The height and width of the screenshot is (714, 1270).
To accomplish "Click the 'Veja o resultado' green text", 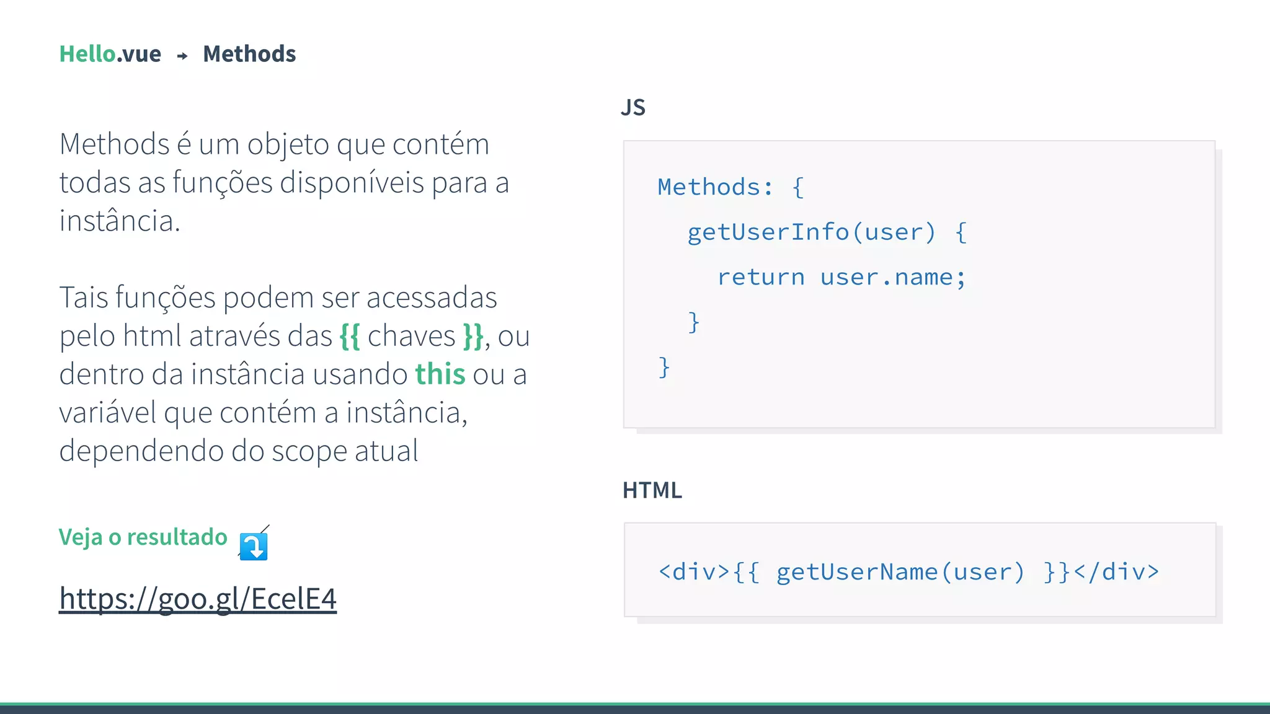I will pos(143,537).
